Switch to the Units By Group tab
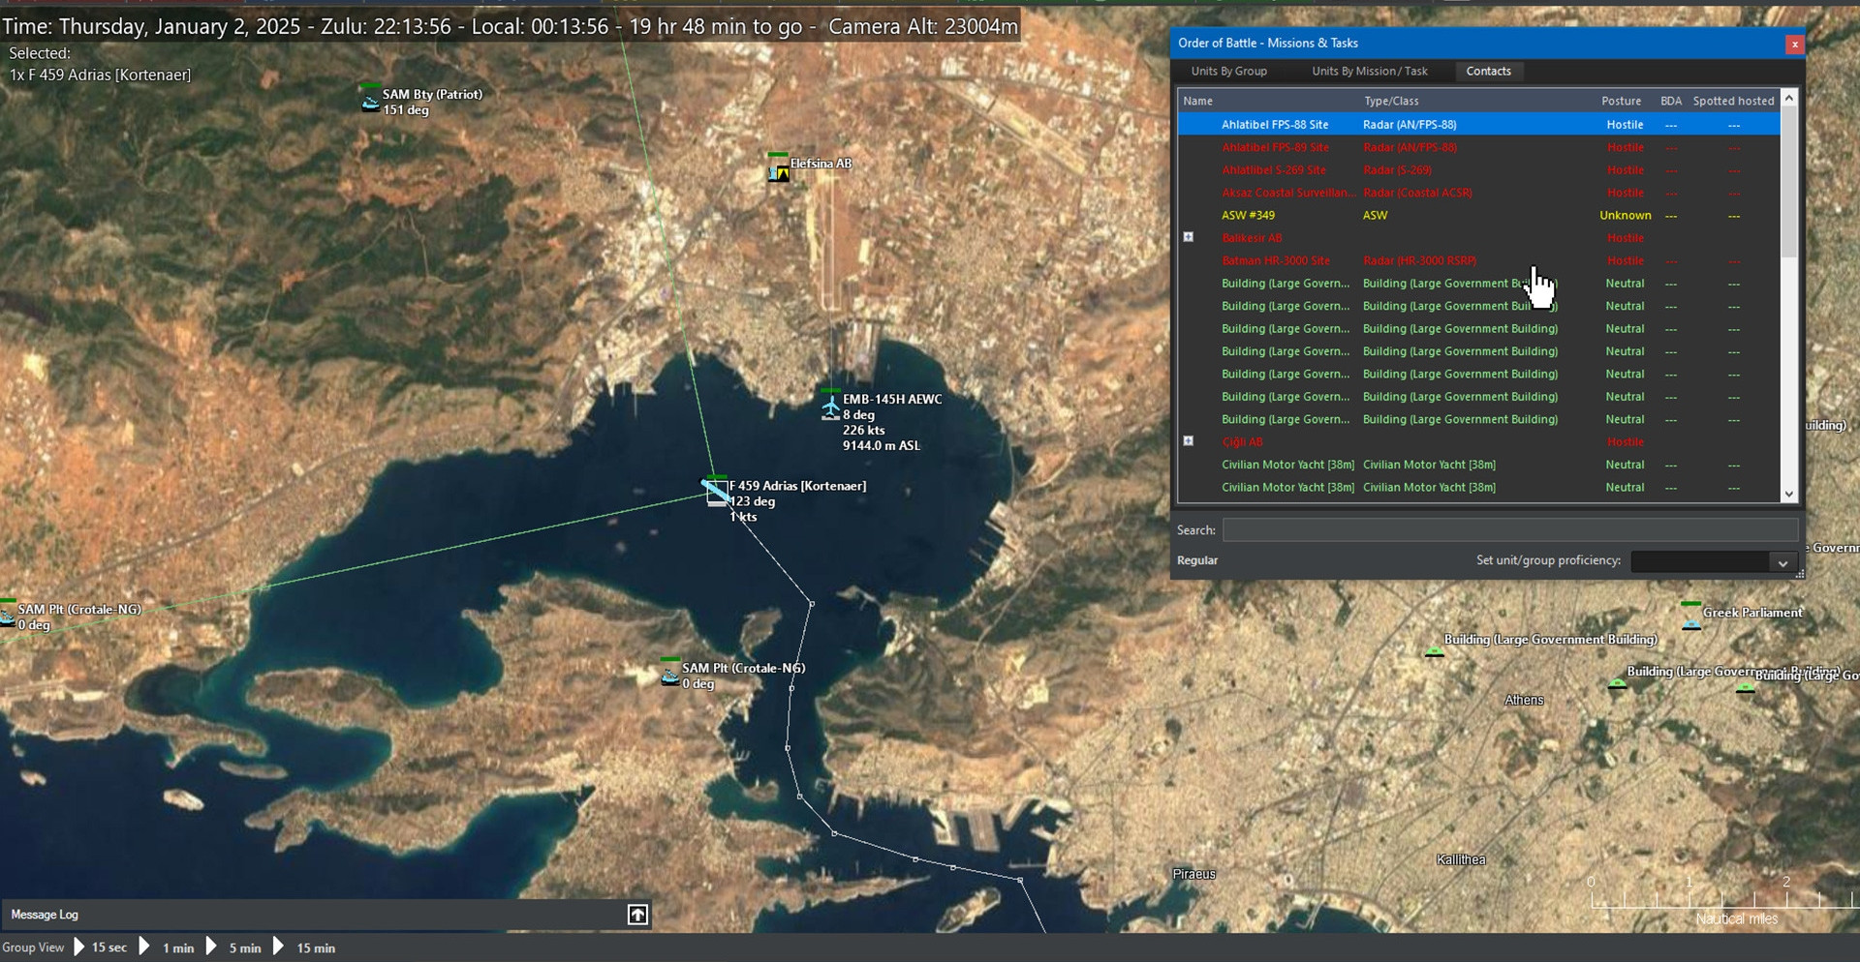This screenshot has width=1860, height=962. (1228, 72)
